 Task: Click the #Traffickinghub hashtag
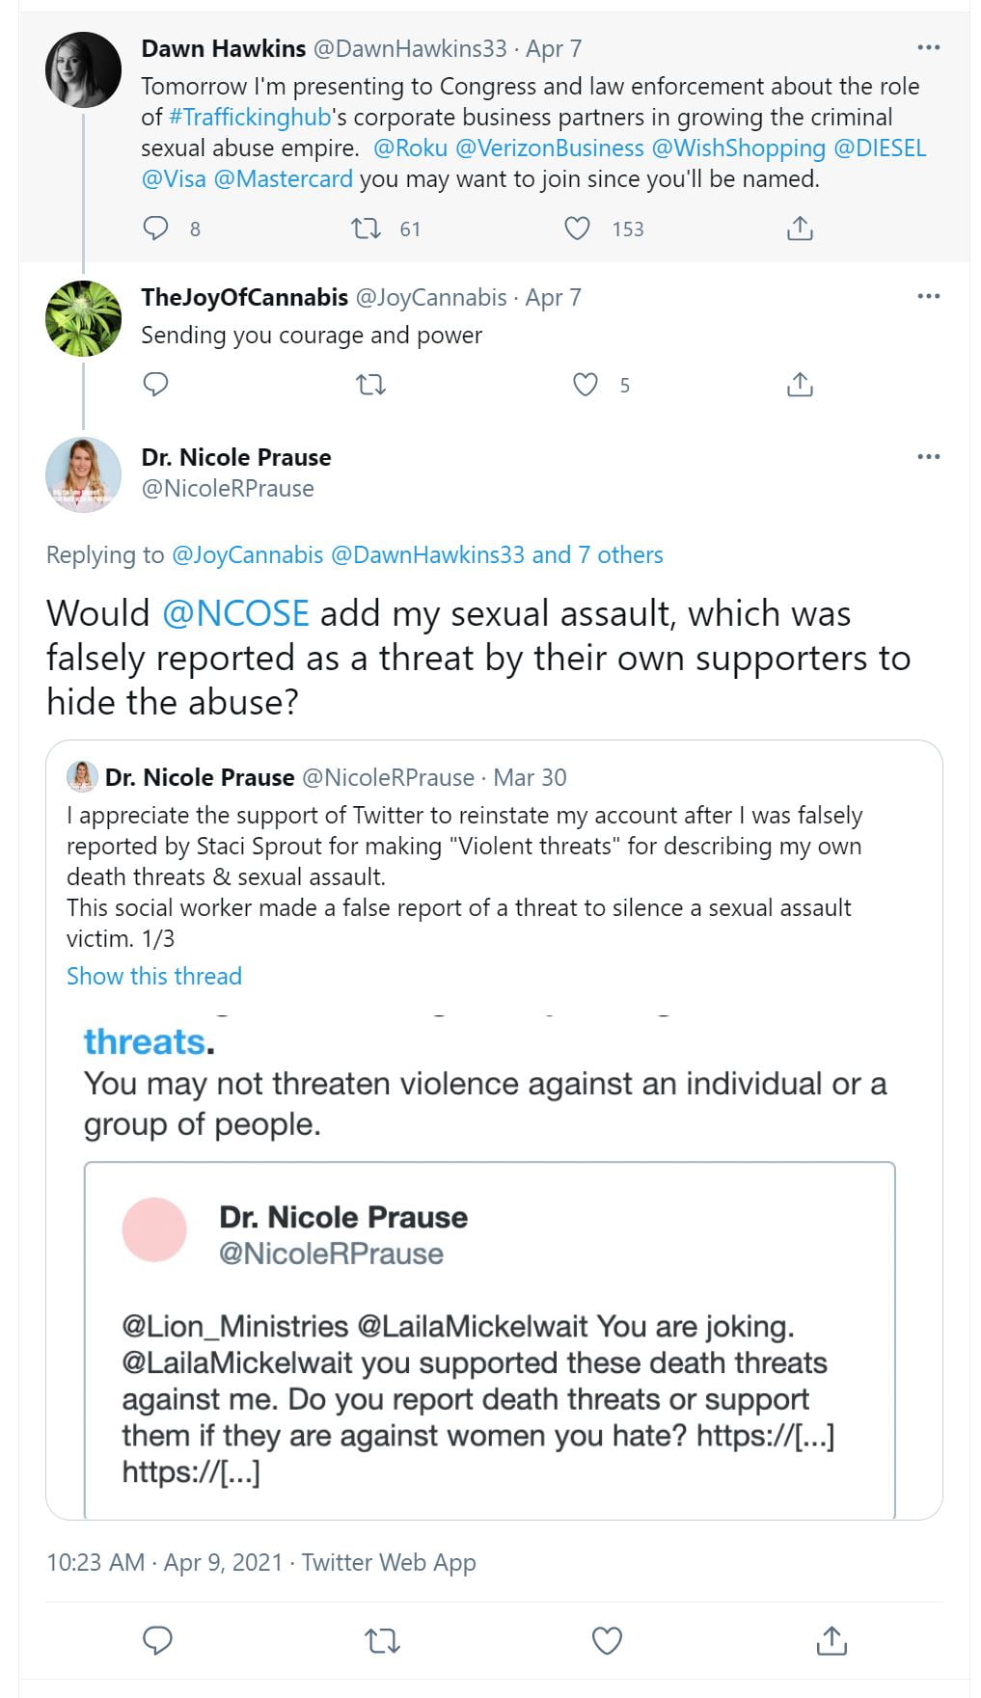pyautogui.click(x=250, y=118)
